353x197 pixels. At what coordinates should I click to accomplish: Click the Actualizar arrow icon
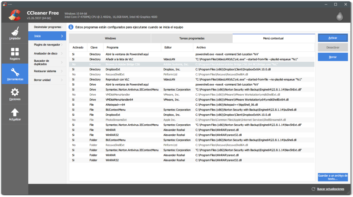[15, 112]
